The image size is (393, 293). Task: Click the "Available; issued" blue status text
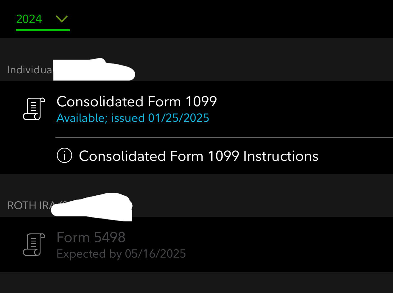tap(101, 118)
